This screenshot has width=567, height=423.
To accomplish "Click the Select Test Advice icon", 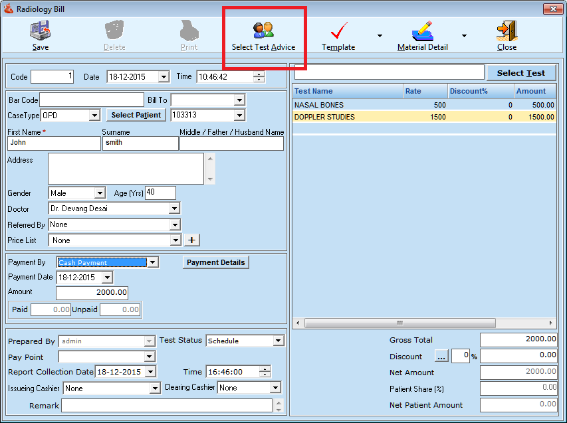I will coord(263,31).
